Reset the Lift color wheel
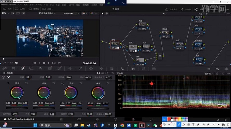Image resolution: width=231 pixels, height=129 pixels. (x=27, y=83)
